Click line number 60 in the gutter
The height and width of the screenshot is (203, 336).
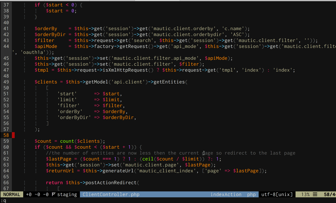coord(6,147)
